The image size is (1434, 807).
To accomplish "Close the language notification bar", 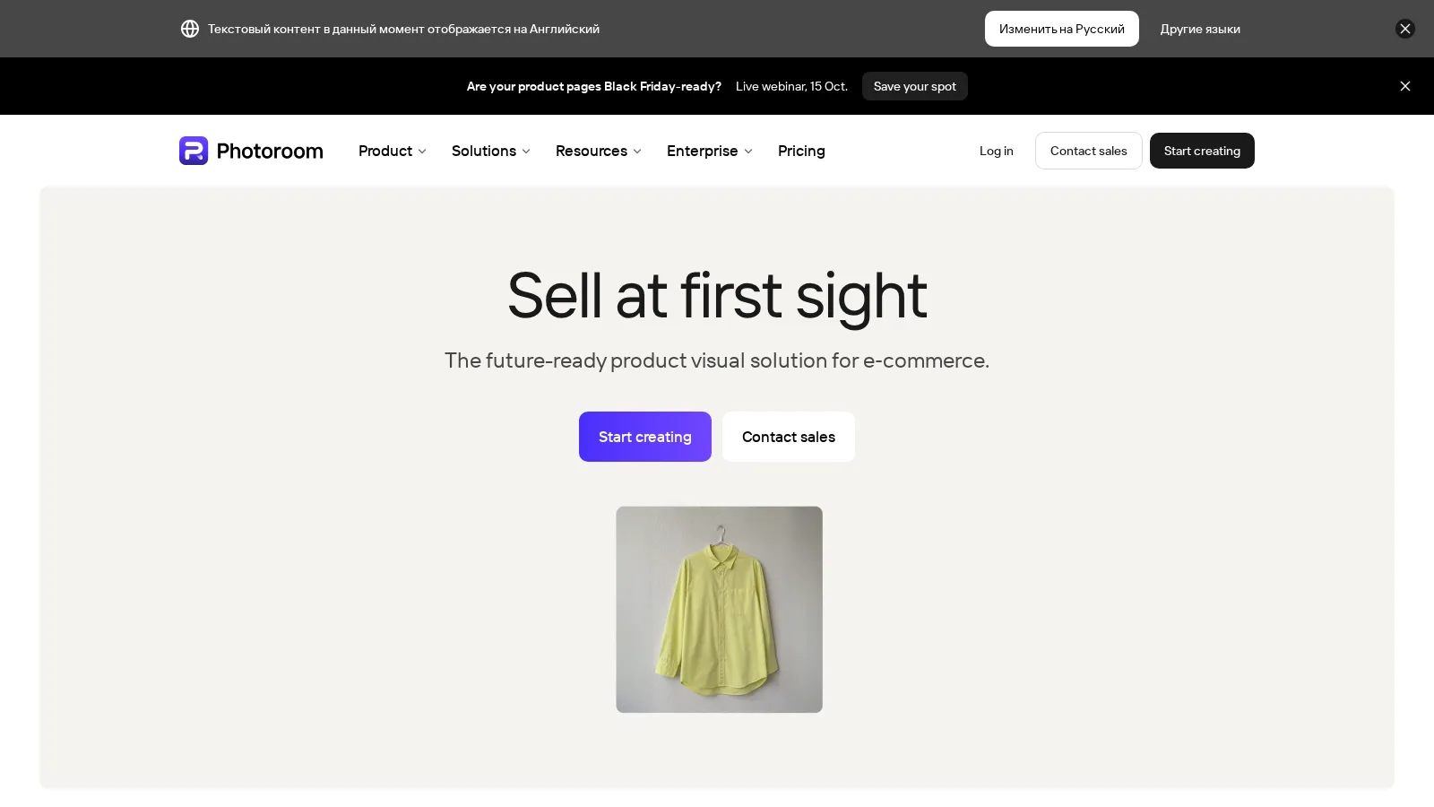I will (x=1405, y=29).
